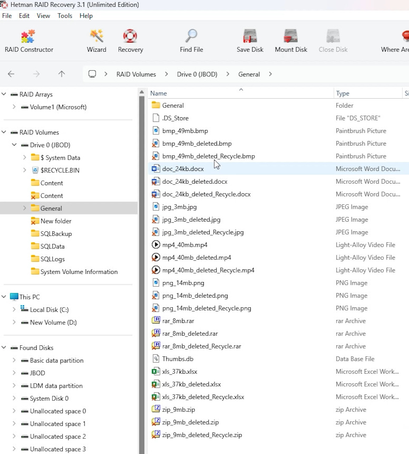This screenshot has width=409, height=454.
Task: Collapse the Found Disks section
Action: (4, 347)
